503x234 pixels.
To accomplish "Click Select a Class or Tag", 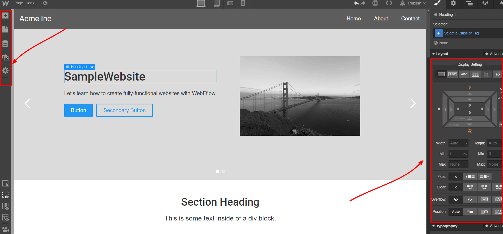I will click(x=461, y=33).
